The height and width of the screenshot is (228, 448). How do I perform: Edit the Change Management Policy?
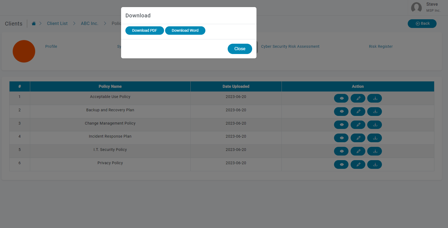358,125
